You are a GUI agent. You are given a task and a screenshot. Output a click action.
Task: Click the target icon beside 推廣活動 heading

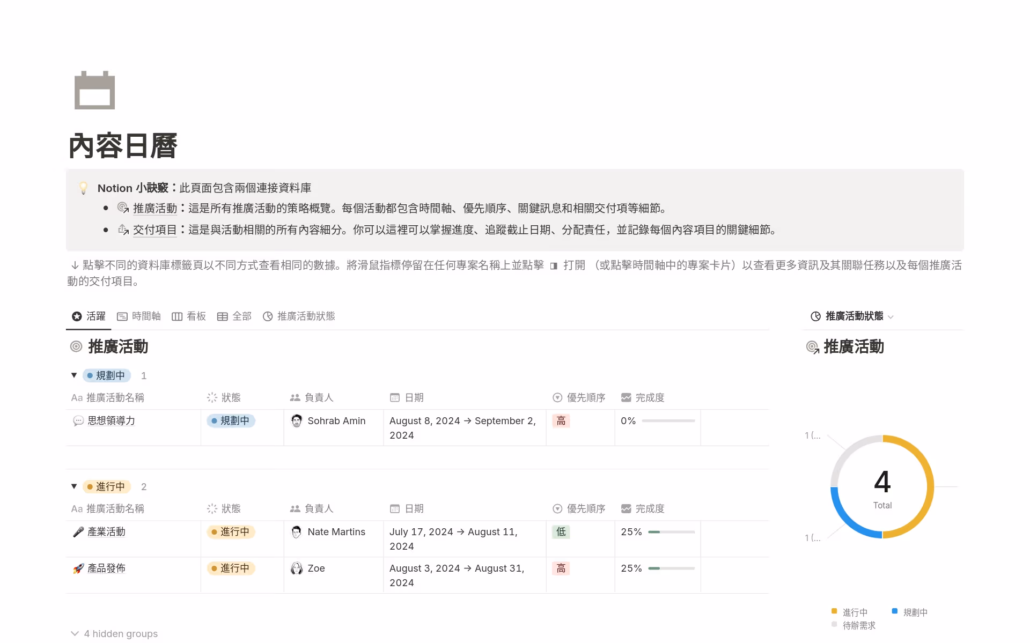click(x=76, y=347)
